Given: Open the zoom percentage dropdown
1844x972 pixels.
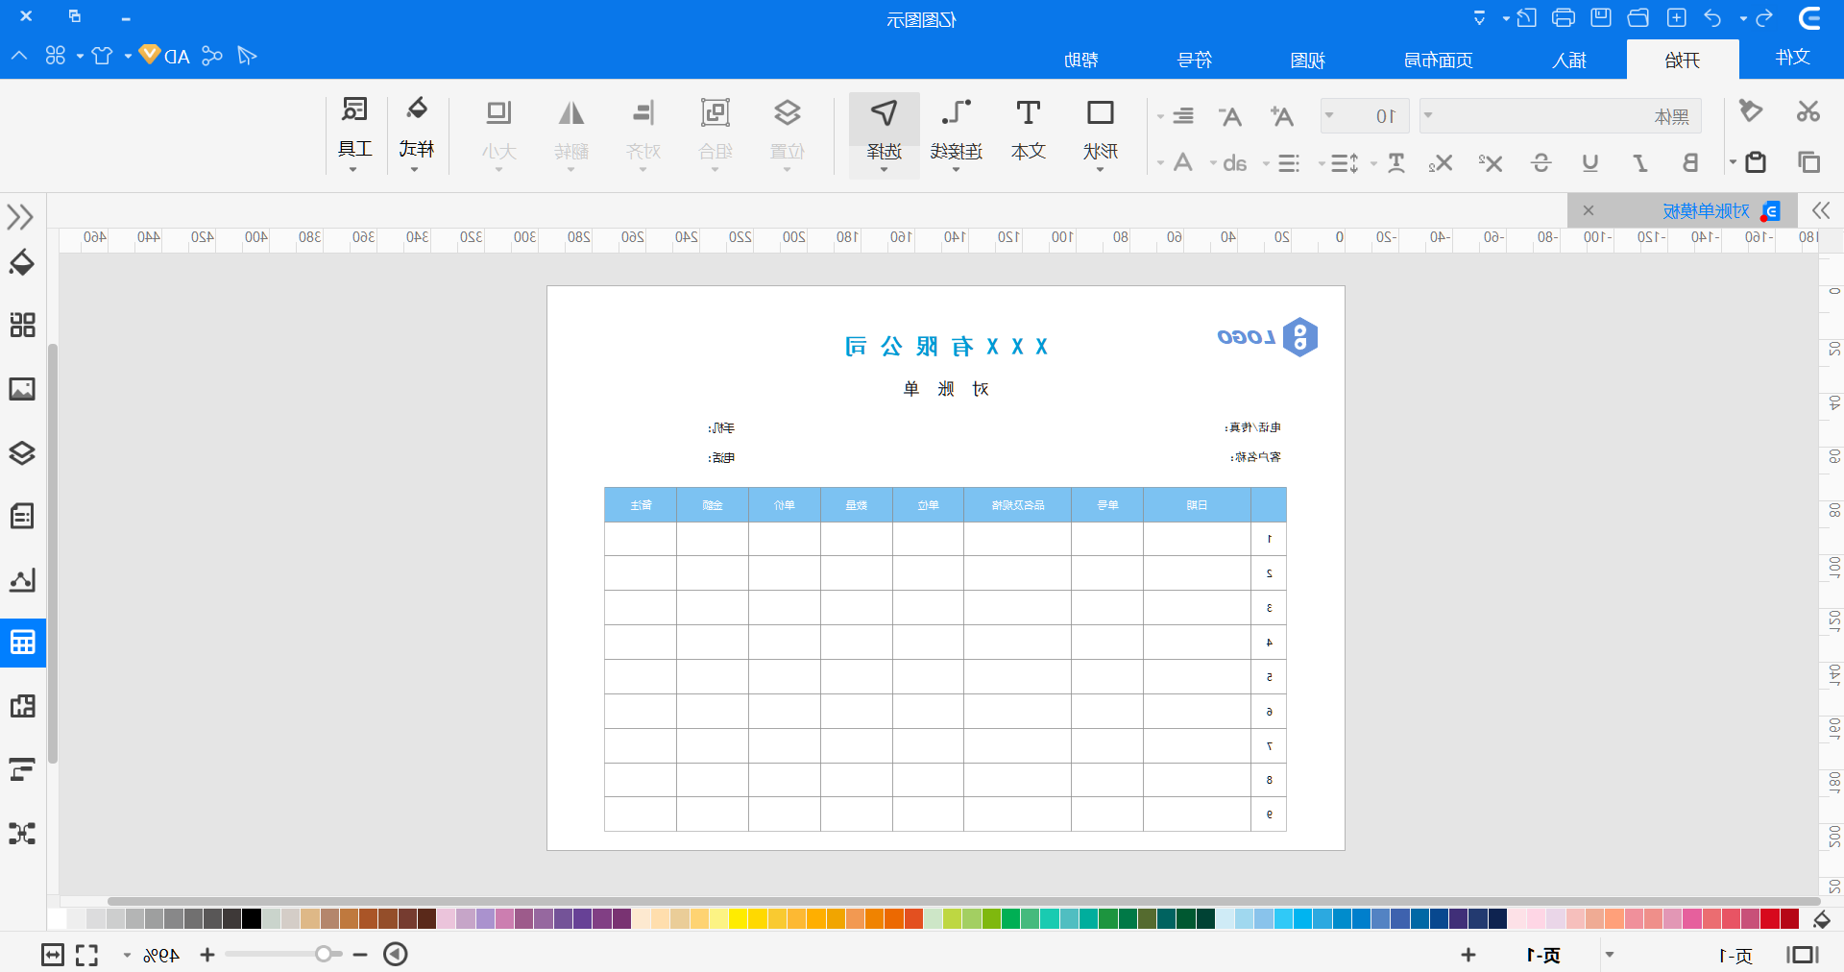Looking at the screenshot, I should 127,955.
